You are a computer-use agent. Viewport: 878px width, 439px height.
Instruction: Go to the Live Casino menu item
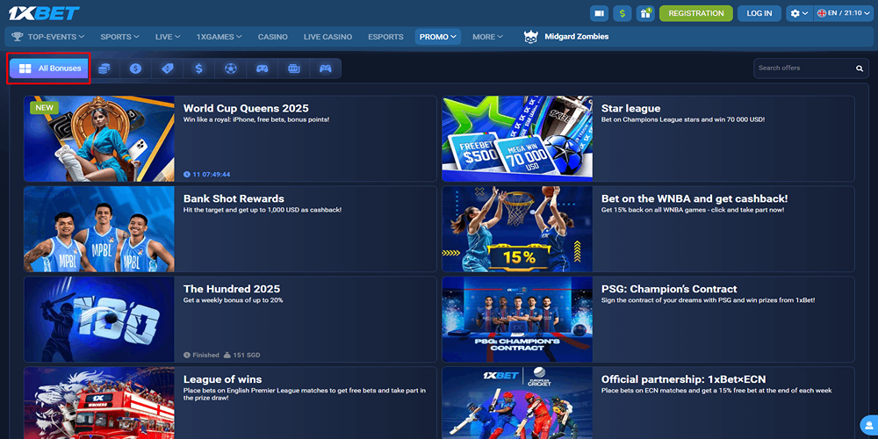coord(327,37)
